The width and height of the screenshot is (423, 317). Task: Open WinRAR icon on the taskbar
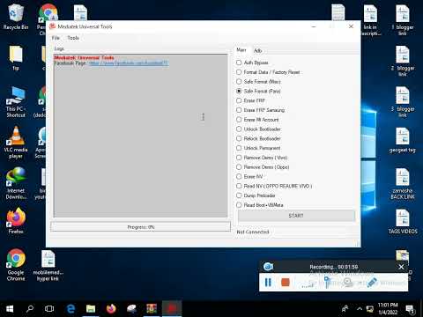tap(152, 309)
